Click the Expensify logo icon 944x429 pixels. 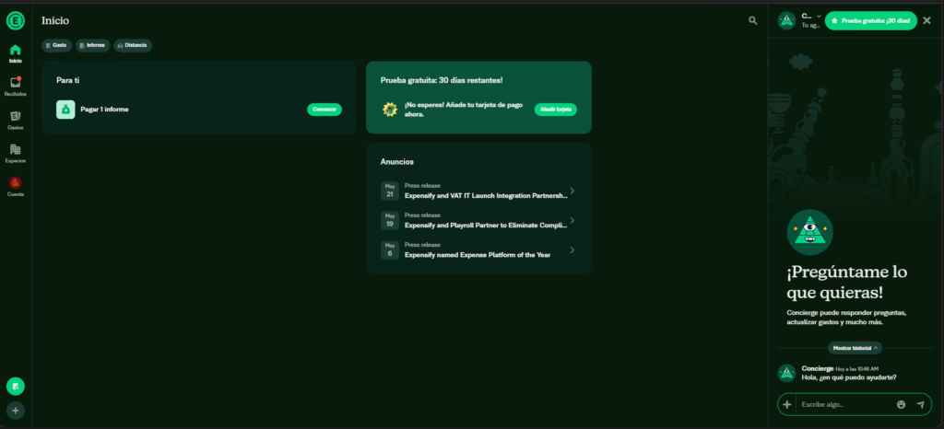[x=16, y=20]
